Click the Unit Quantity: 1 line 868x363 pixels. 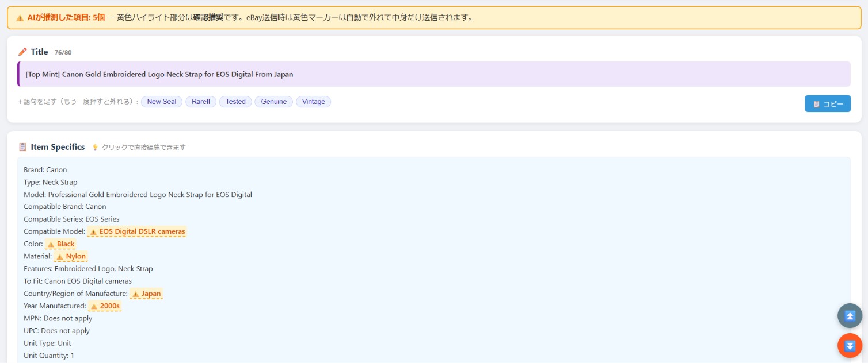[49, 356]
